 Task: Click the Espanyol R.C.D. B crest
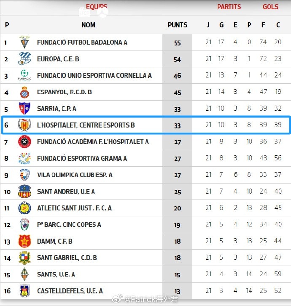click(x=24, y=92)
